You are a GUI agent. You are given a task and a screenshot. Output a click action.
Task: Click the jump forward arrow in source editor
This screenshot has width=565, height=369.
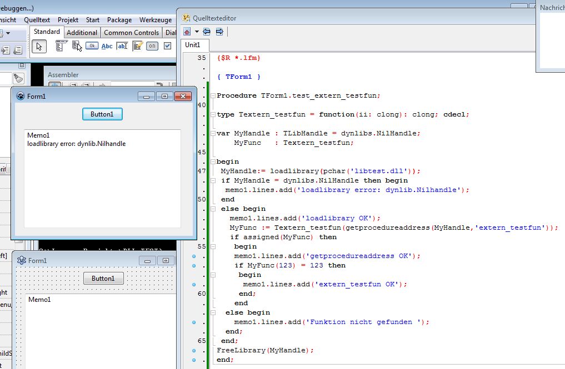[x=219, y=32]
